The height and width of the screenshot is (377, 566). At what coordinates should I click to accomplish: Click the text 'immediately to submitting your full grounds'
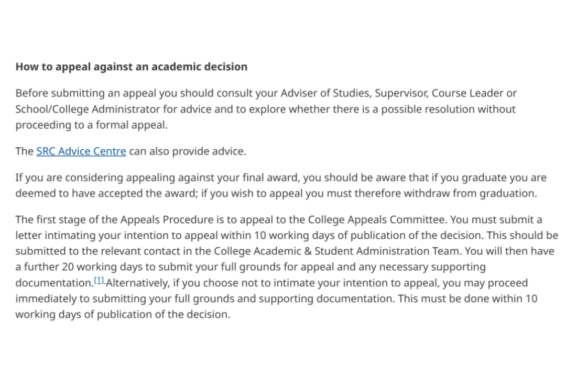[136, 298]
